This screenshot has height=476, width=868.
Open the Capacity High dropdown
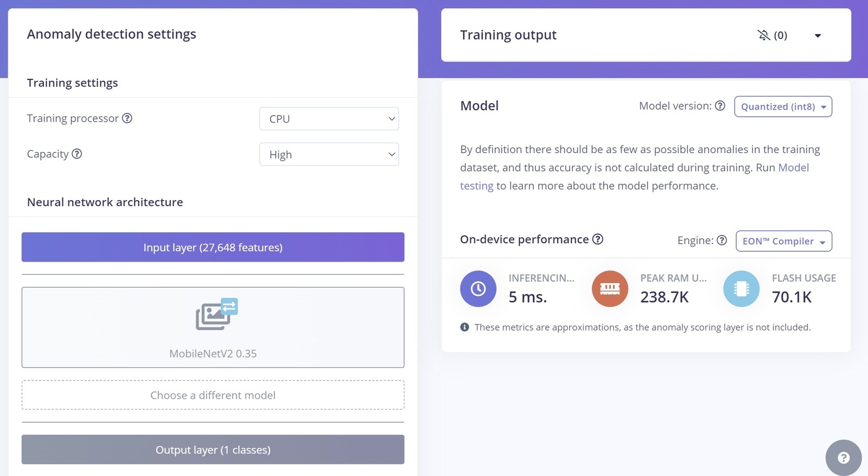pos(329,155)
